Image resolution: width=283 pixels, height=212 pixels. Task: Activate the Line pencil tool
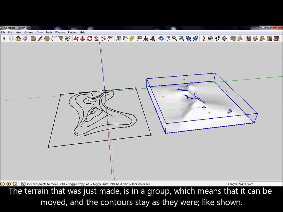[x=40, y=38]
